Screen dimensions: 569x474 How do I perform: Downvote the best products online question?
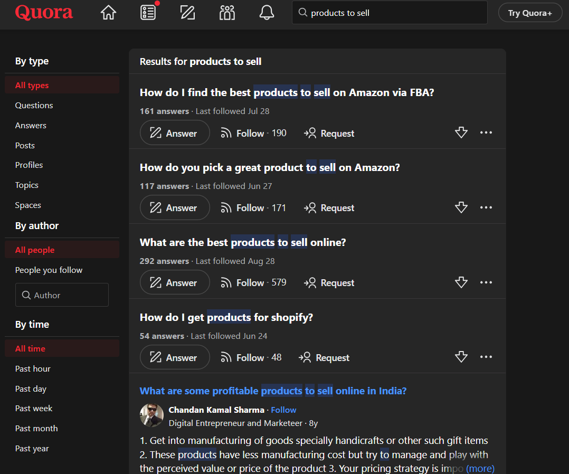pos(461,283)
